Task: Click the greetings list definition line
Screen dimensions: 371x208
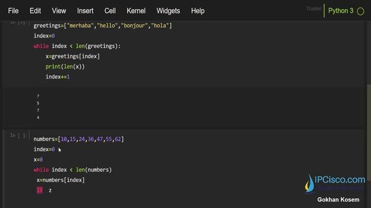Action: click(x=103, y=25)
